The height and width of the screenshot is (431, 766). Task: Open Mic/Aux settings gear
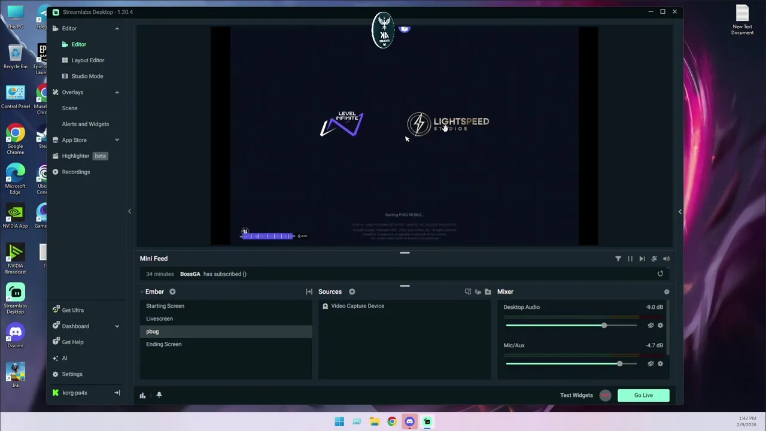tap(660, 363)
